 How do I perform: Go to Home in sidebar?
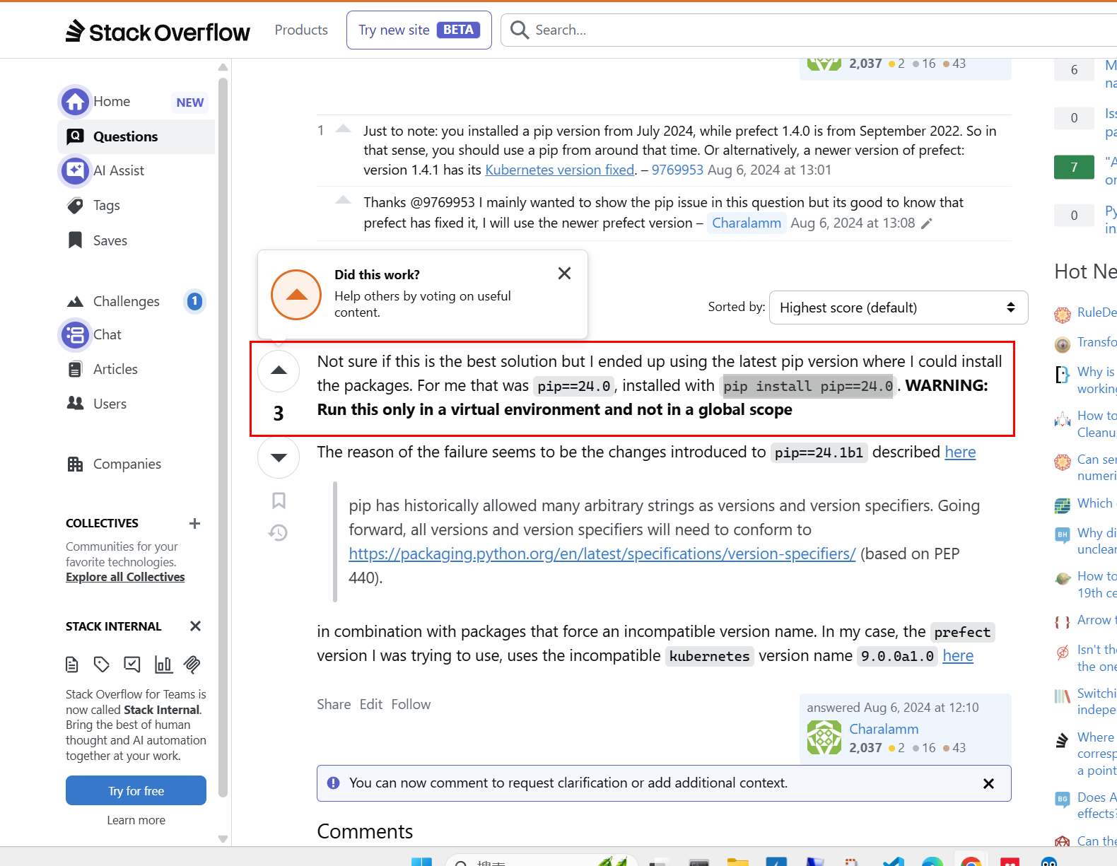112,101
